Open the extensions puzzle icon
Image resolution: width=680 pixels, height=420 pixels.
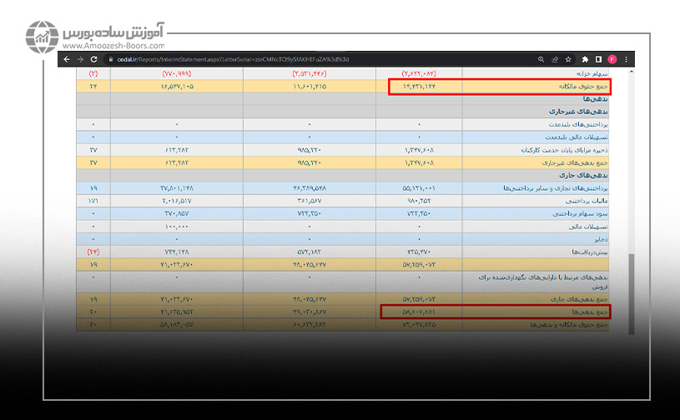click(585, 59)
